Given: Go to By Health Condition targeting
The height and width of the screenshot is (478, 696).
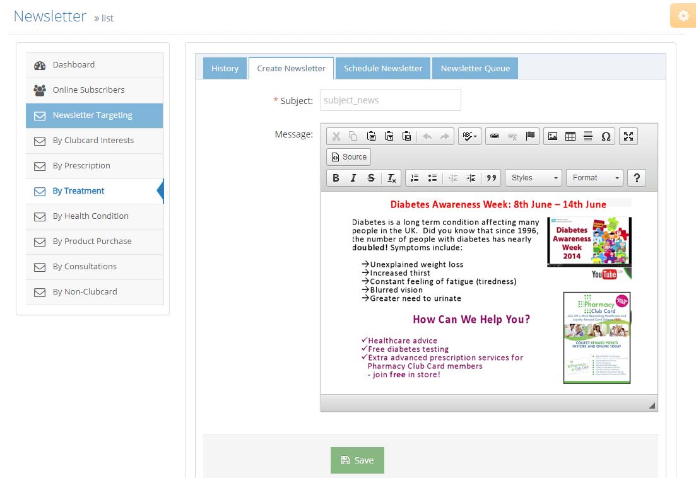Looking at the screenshot, I should tap(90, 216).
